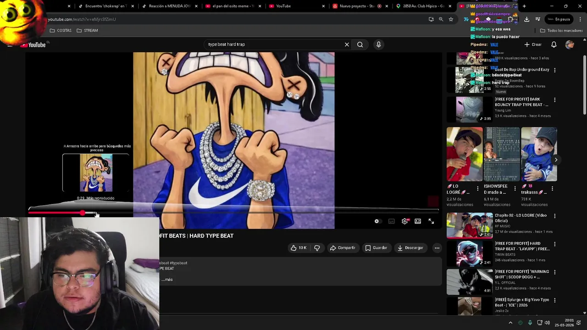
Task: Open a new browser tab
Action: pyautogui.click(x=524, y=6)
